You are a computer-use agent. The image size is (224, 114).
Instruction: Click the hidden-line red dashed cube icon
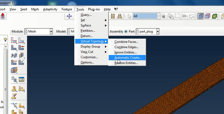[x=208, y=16]
